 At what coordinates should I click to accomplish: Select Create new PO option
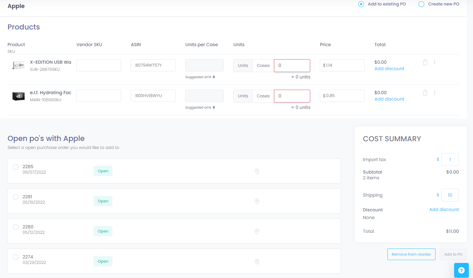point(421,4)
